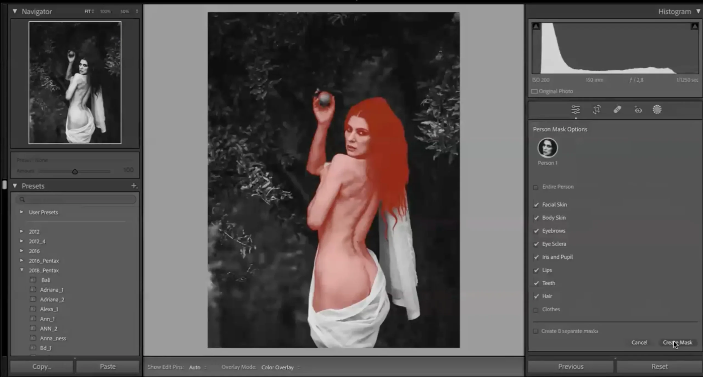Click the add preset plus icon
This screenshot has height=377, width=703.
(x=134, y=186)
